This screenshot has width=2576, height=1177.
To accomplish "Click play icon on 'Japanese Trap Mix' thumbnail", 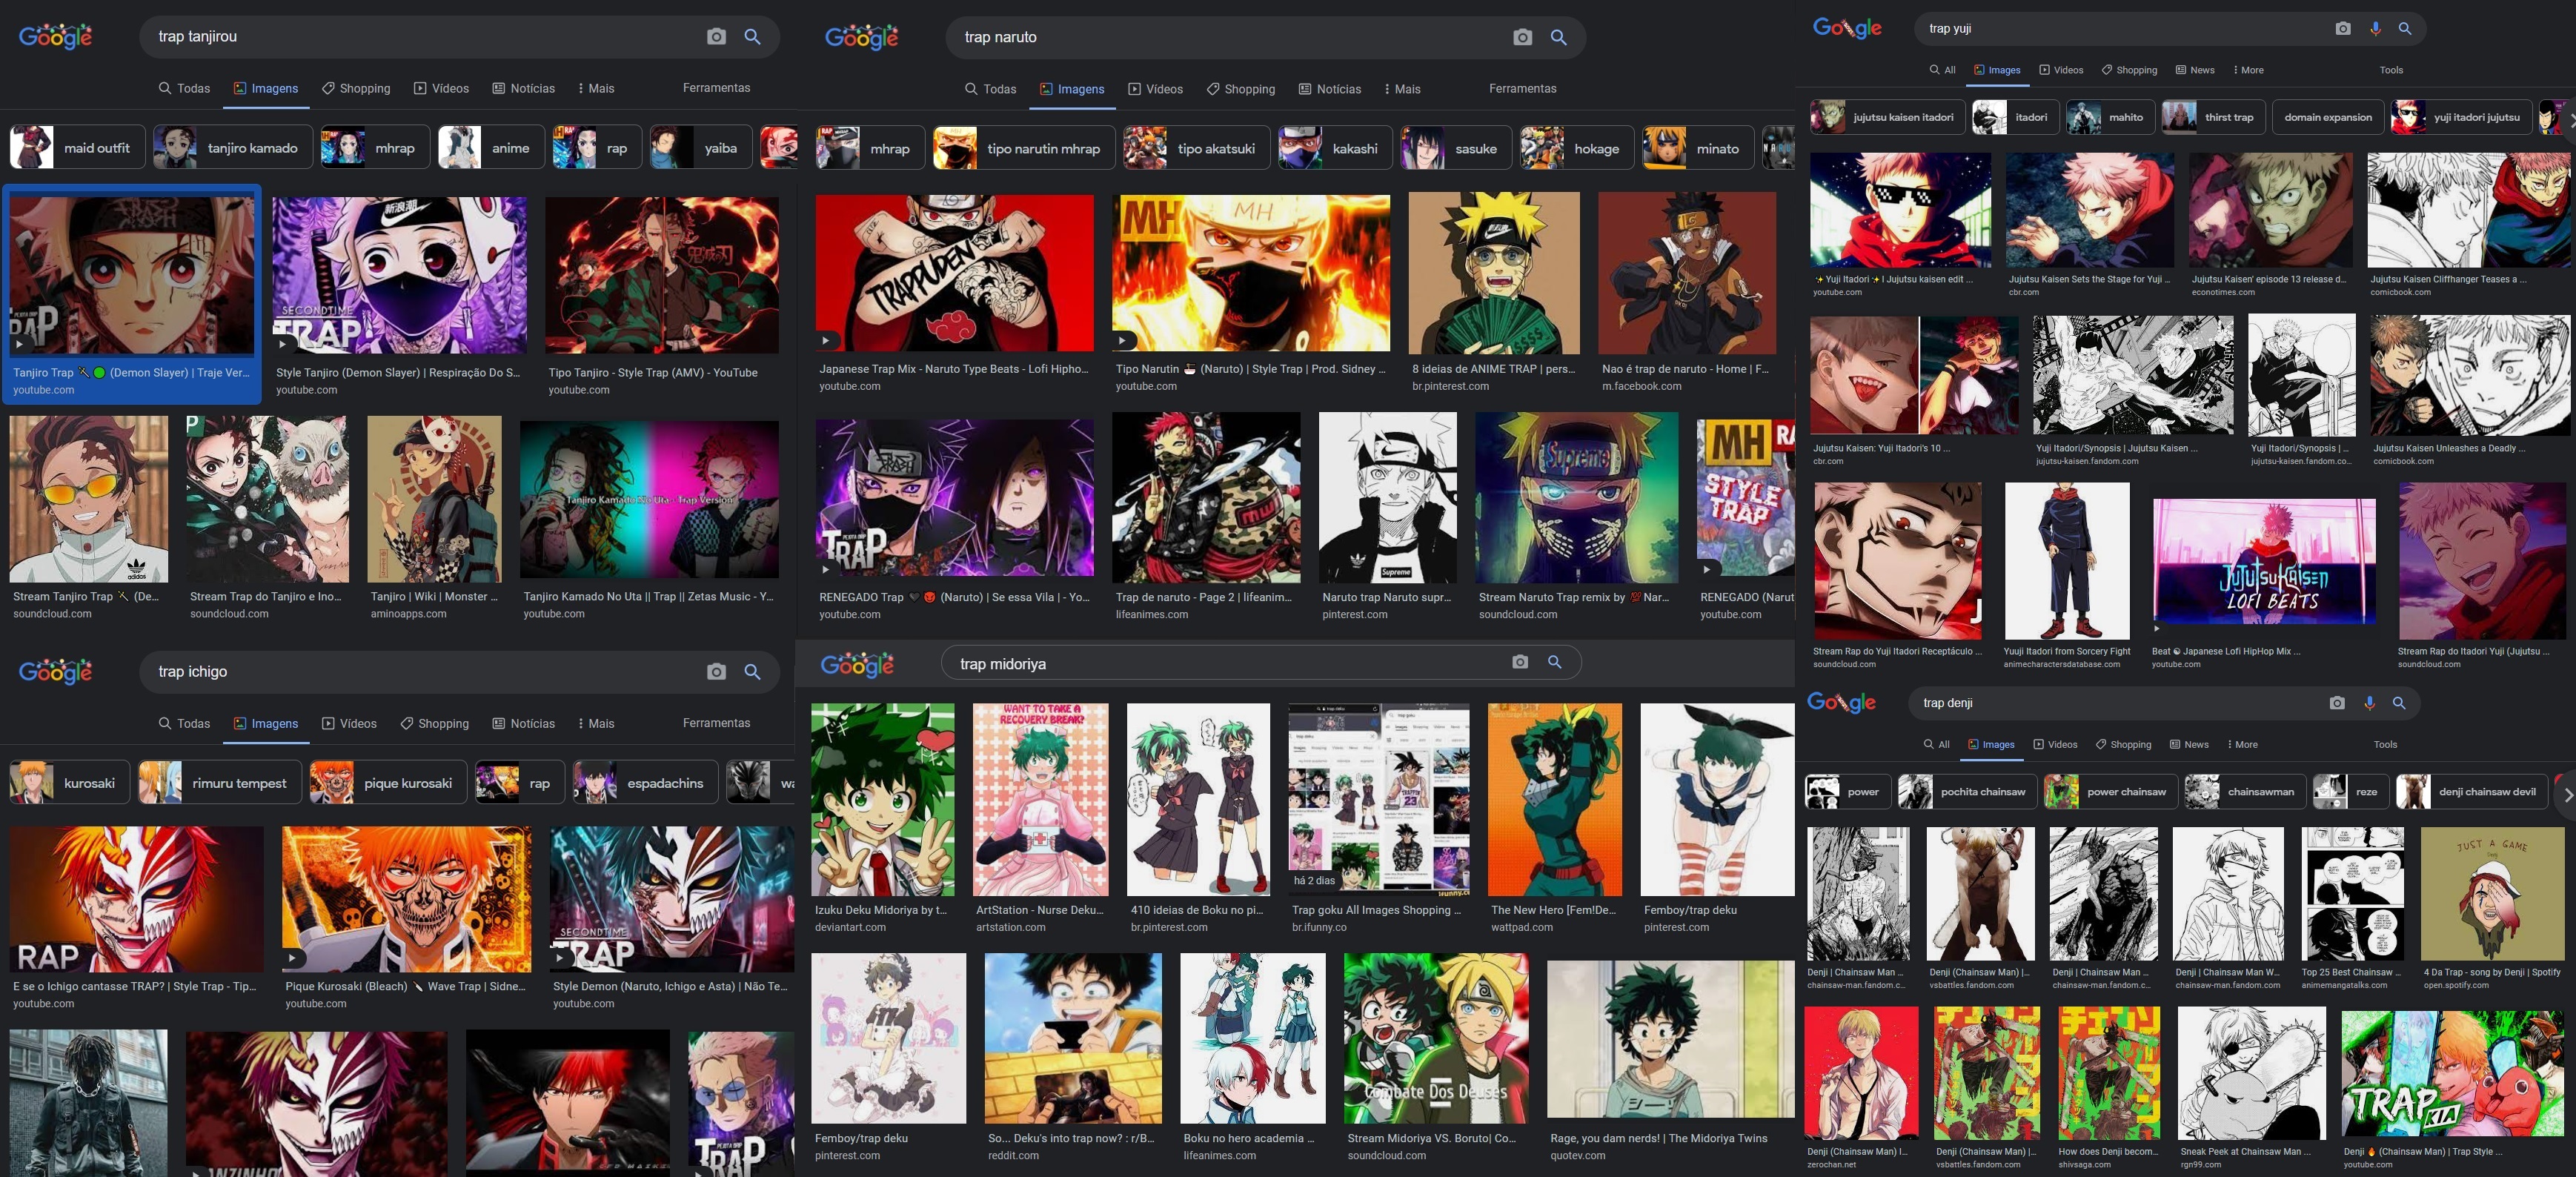I will 826,340.
